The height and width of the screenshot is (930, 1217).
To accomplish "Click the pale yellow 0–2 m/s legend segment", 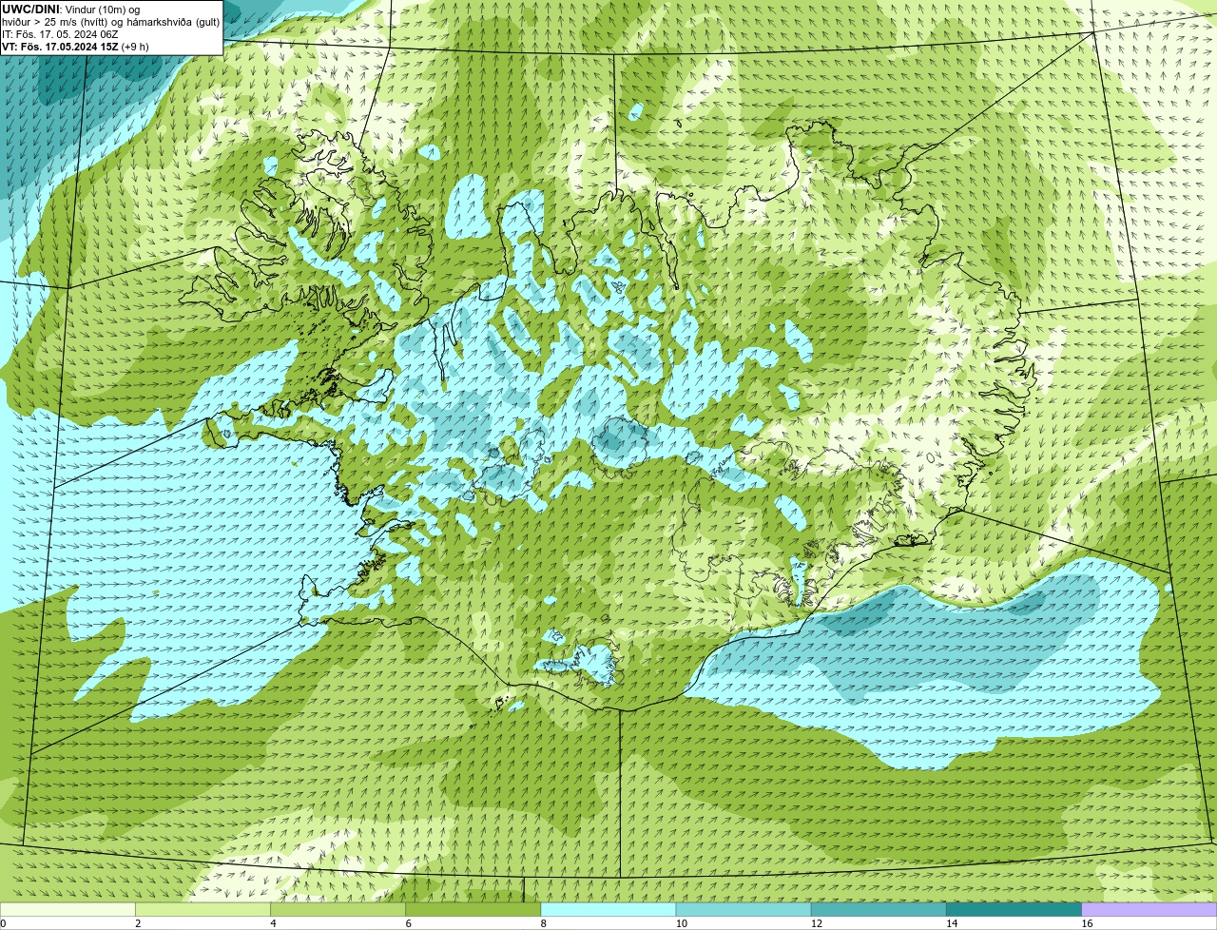I will click(x=68, y=909).
